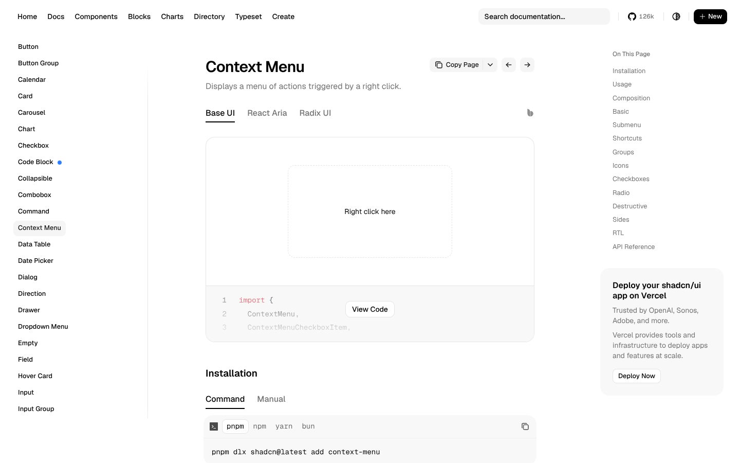This screenshot has width=740, height=463.
Task: Copy the install command with clipboard icon
Action: point(525,426)
